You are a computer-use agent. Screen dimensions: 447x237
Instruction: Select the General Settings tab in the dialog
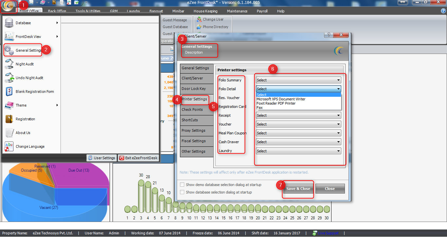click(196, 68)
